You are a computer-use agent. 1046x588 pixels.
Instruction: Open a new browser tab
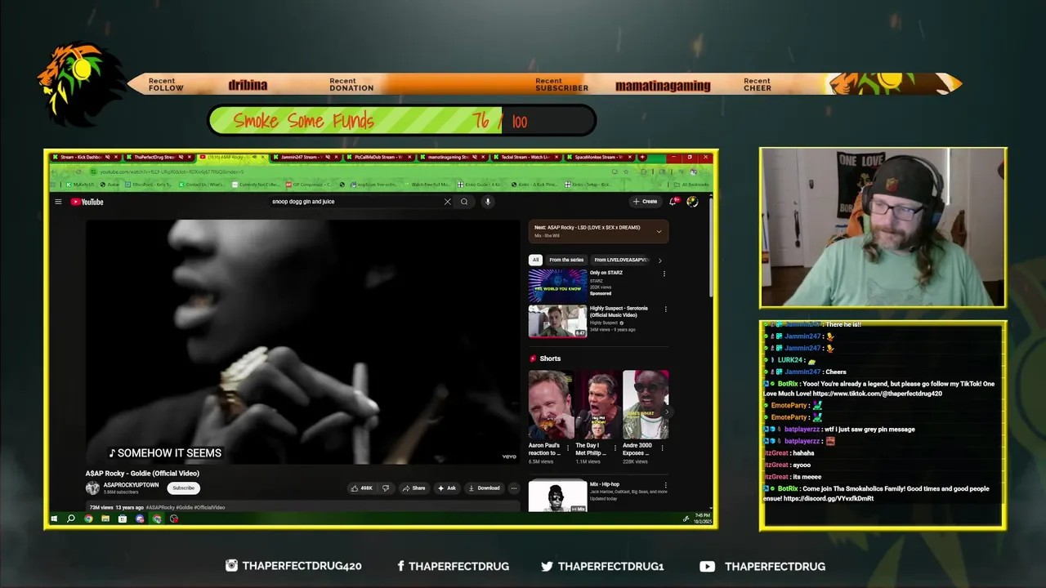642,157
